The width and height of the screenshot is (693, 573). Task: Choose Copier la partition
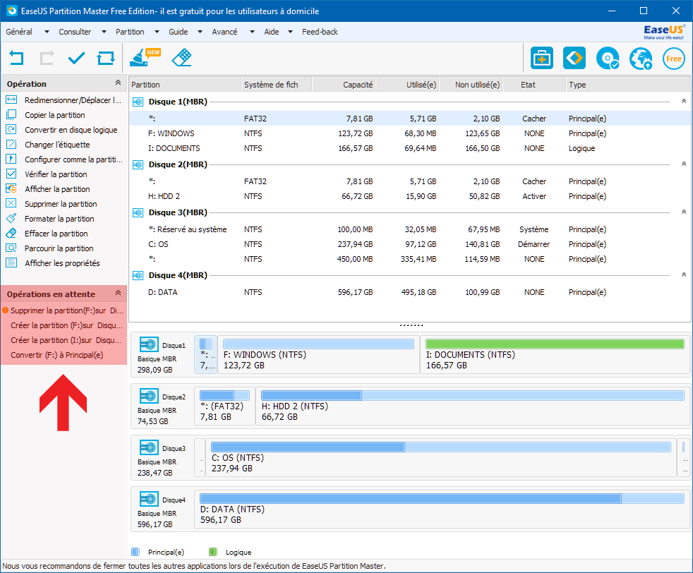(46, 115)
